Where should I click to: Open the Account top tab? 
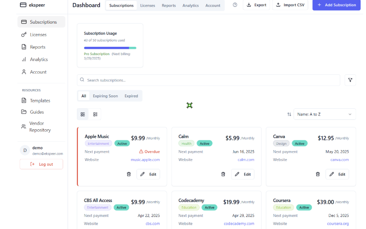coord(213,5)
